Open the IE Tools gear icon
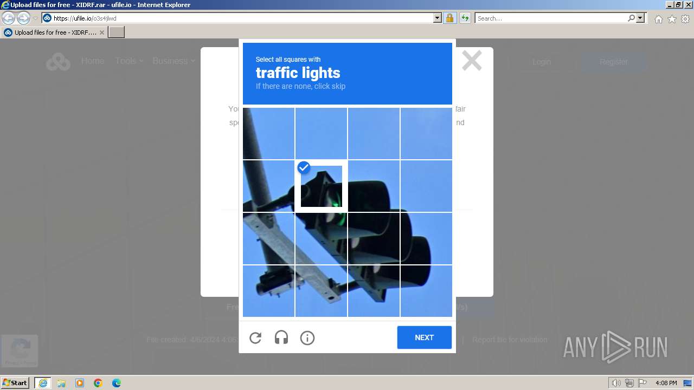Screen dimensions: 694x390 click(685, 19)
